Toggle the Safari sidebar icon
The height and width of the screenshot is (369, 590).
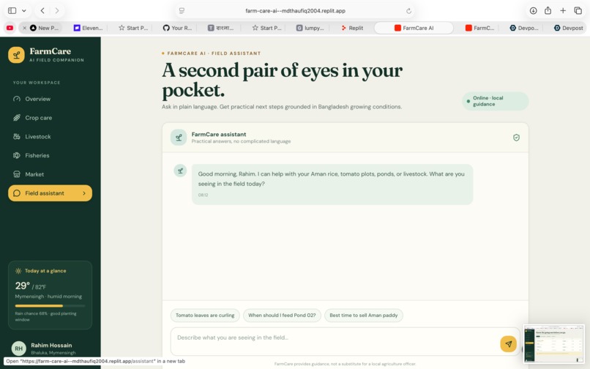point(12,10)
